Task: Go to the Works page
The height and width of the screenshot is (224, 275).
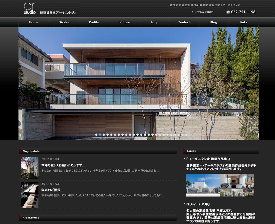Action: [x=64, y=22]
